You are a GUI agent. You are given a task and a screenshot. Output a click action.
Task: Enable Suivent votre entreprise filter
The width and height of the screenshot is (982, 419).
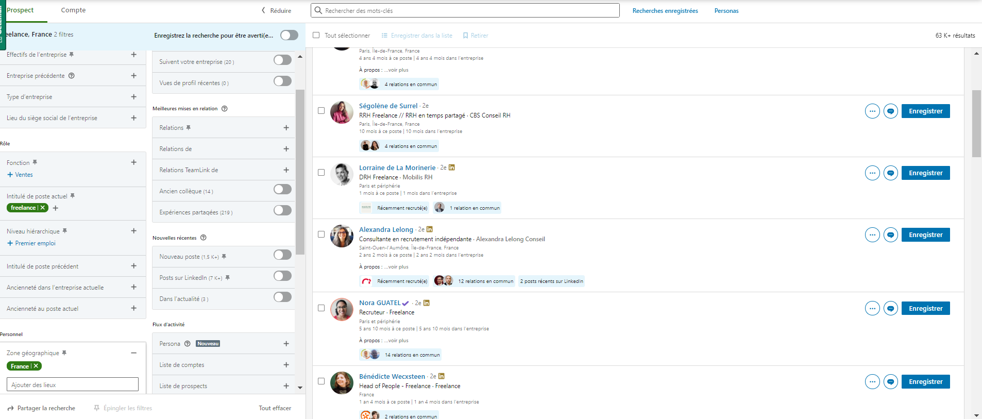point(282,60)
